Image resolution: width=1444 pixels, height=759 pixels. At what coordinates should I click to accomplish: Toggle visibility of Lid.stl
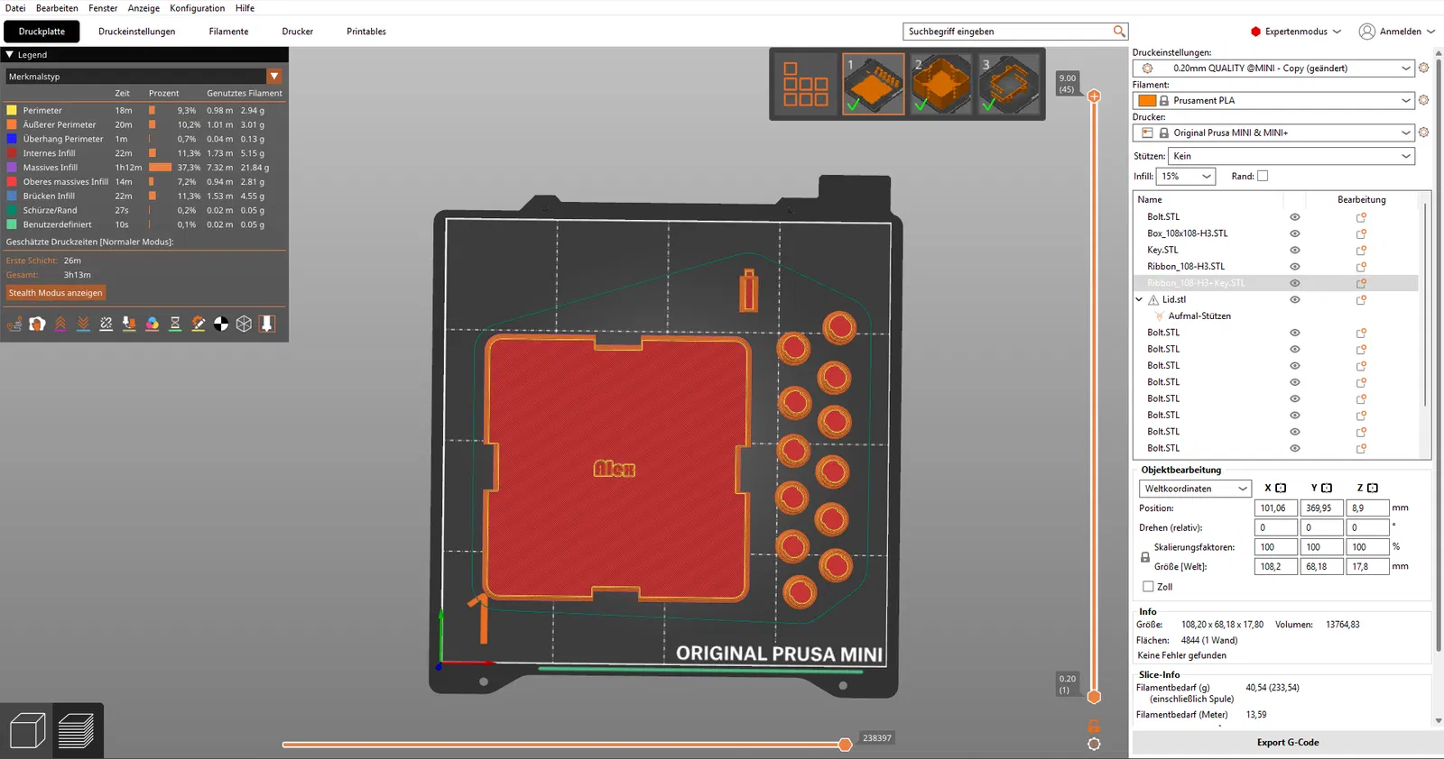click(x=1295, y=299)
